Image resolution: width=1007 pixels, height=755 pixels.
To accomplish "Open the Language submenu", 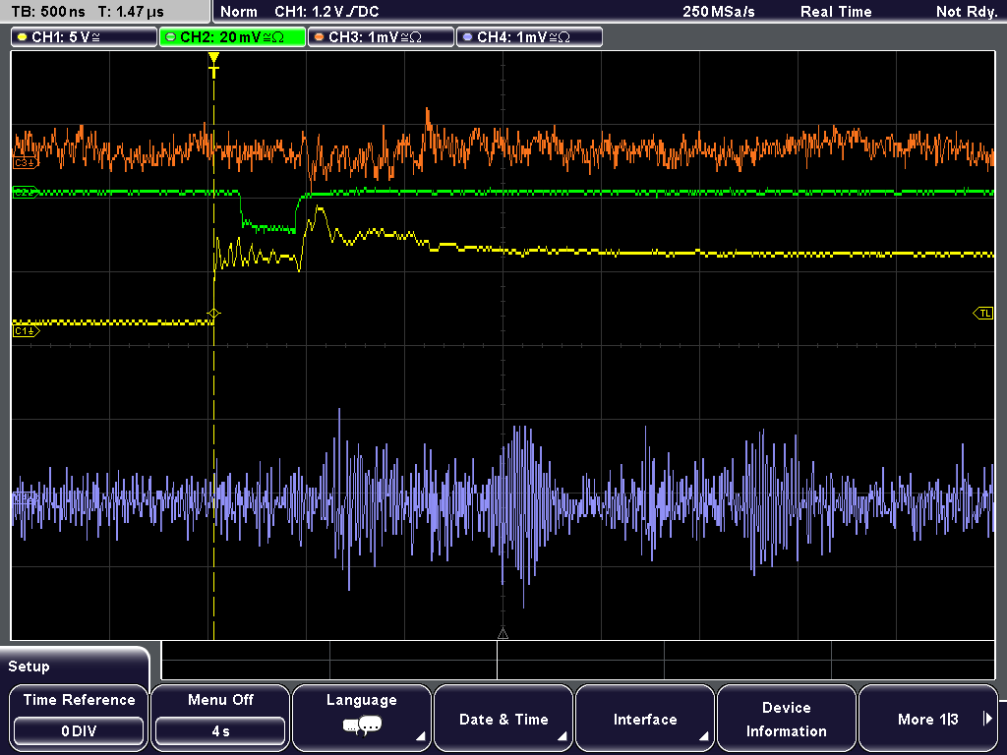I will pyautogui.click(x=362, y=717).
